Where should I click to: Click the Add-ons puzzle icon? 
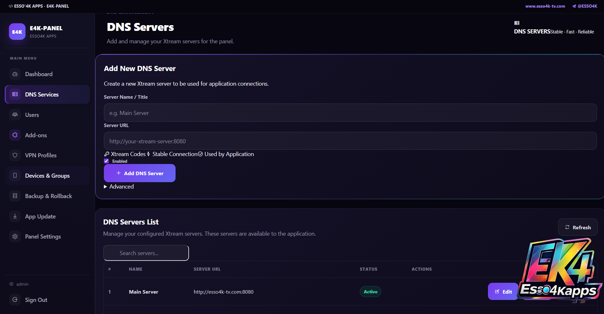(15, 135)
